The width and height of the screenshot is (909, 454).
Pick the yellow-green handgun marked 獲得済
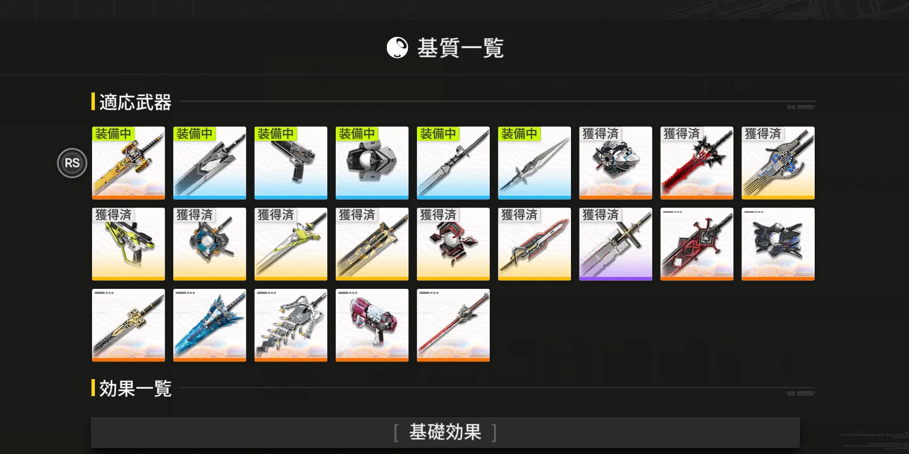pos(128,244)
